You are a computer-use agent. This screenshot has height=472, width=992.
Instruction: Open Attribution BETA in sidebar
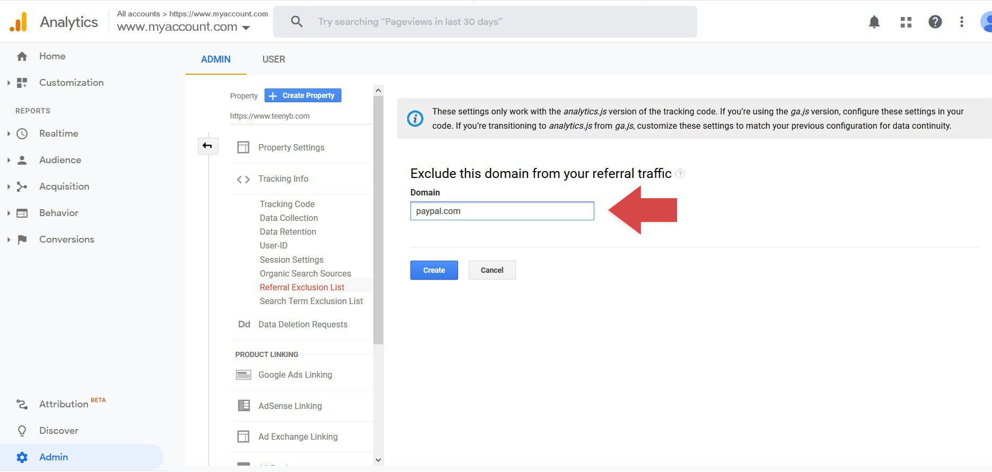click(x=72, y=404)
